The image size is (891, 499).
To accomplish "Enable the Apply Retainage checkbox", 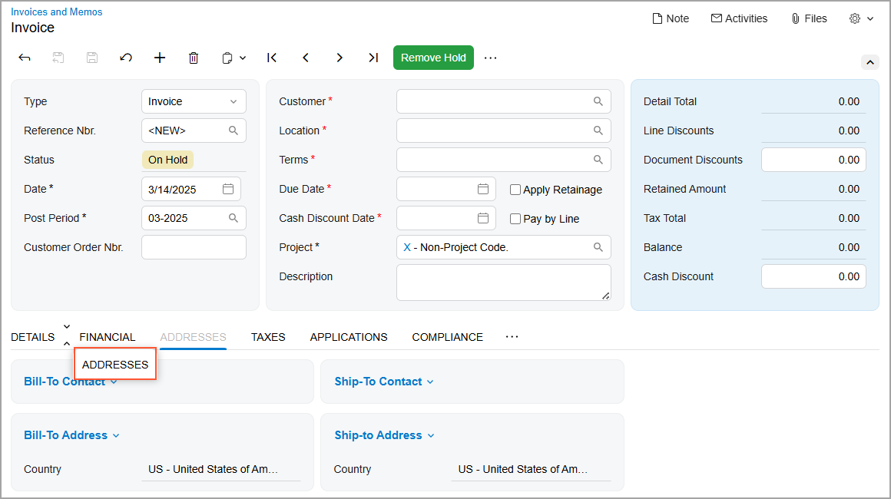I will 515,190.
